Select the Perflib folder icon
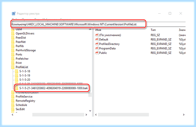This screenshot has width=196, height=127. [13, 46]
